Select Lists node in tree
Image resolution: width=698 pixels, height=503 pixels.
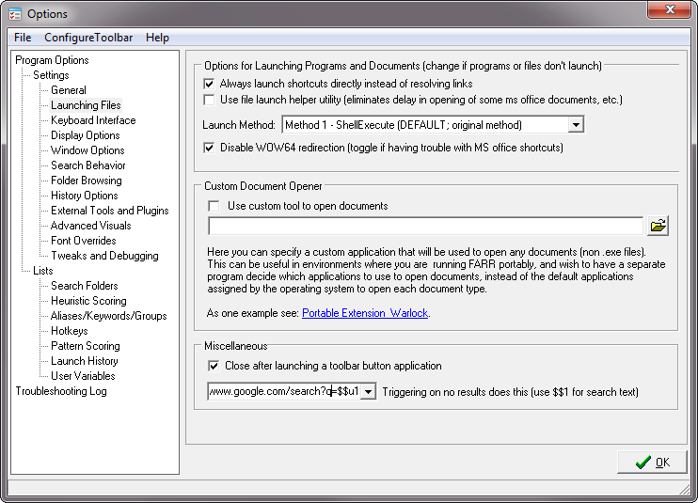pyautogui.click(x=42, y=271)
